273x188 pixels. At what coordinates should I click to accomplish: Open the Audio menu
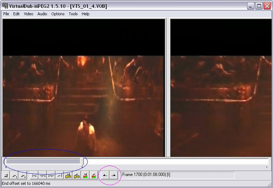tap(42, 14)
